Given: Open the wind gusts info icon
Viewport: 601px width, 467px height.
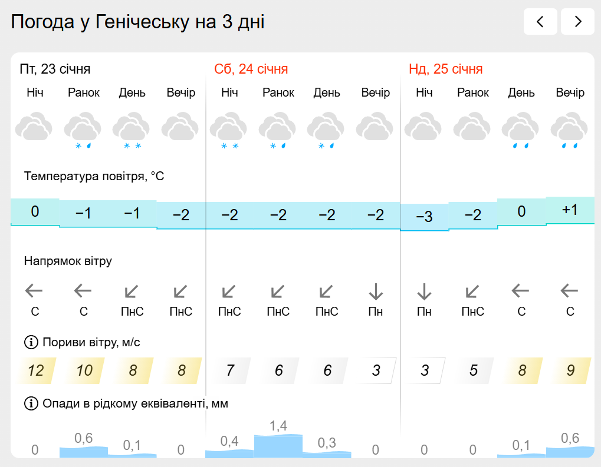Looking at the screenshot, I should (30, 342).
